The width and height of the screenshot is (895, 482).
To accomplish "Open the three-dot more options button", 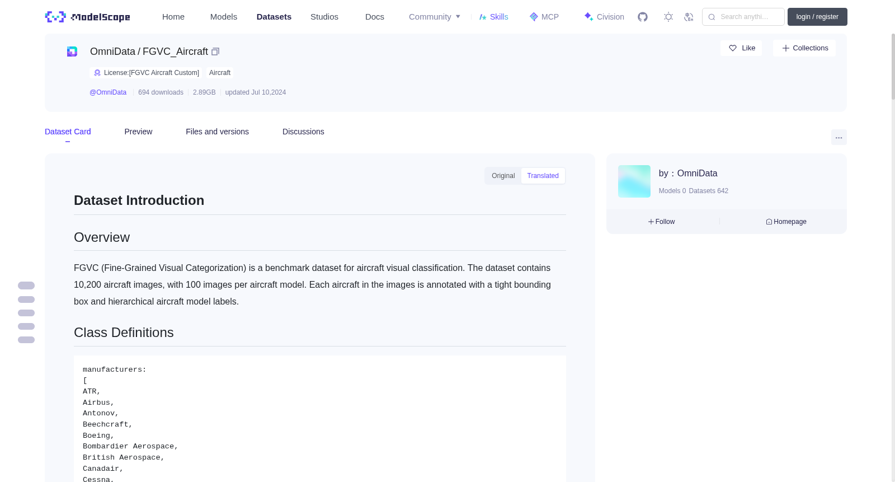I will click(x=839, y=137).
